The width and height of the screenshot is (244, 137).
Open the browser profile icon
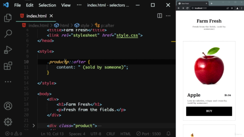pos(237,8)
